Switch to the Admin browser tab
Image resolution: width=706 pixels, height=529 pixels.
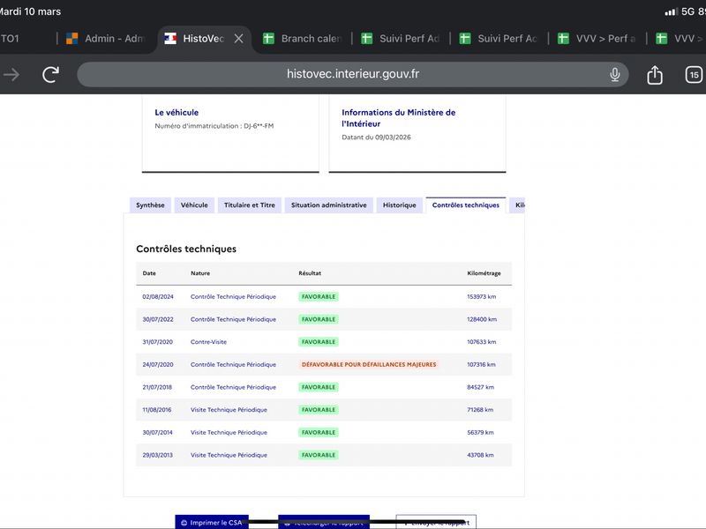105,39
